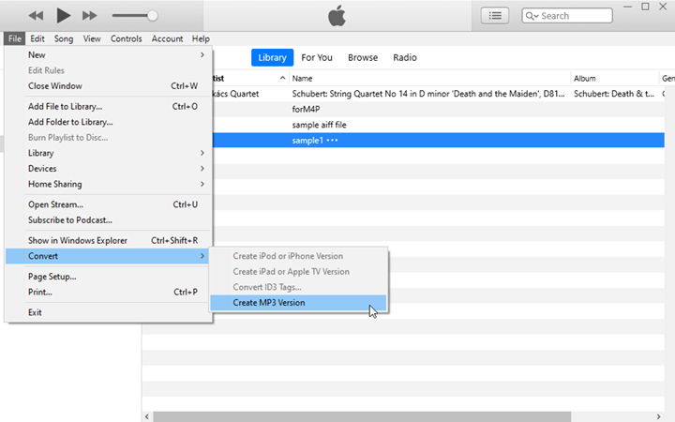Click the three dots next to sample1
Viewport: 675px width, 422px height.
332,140
